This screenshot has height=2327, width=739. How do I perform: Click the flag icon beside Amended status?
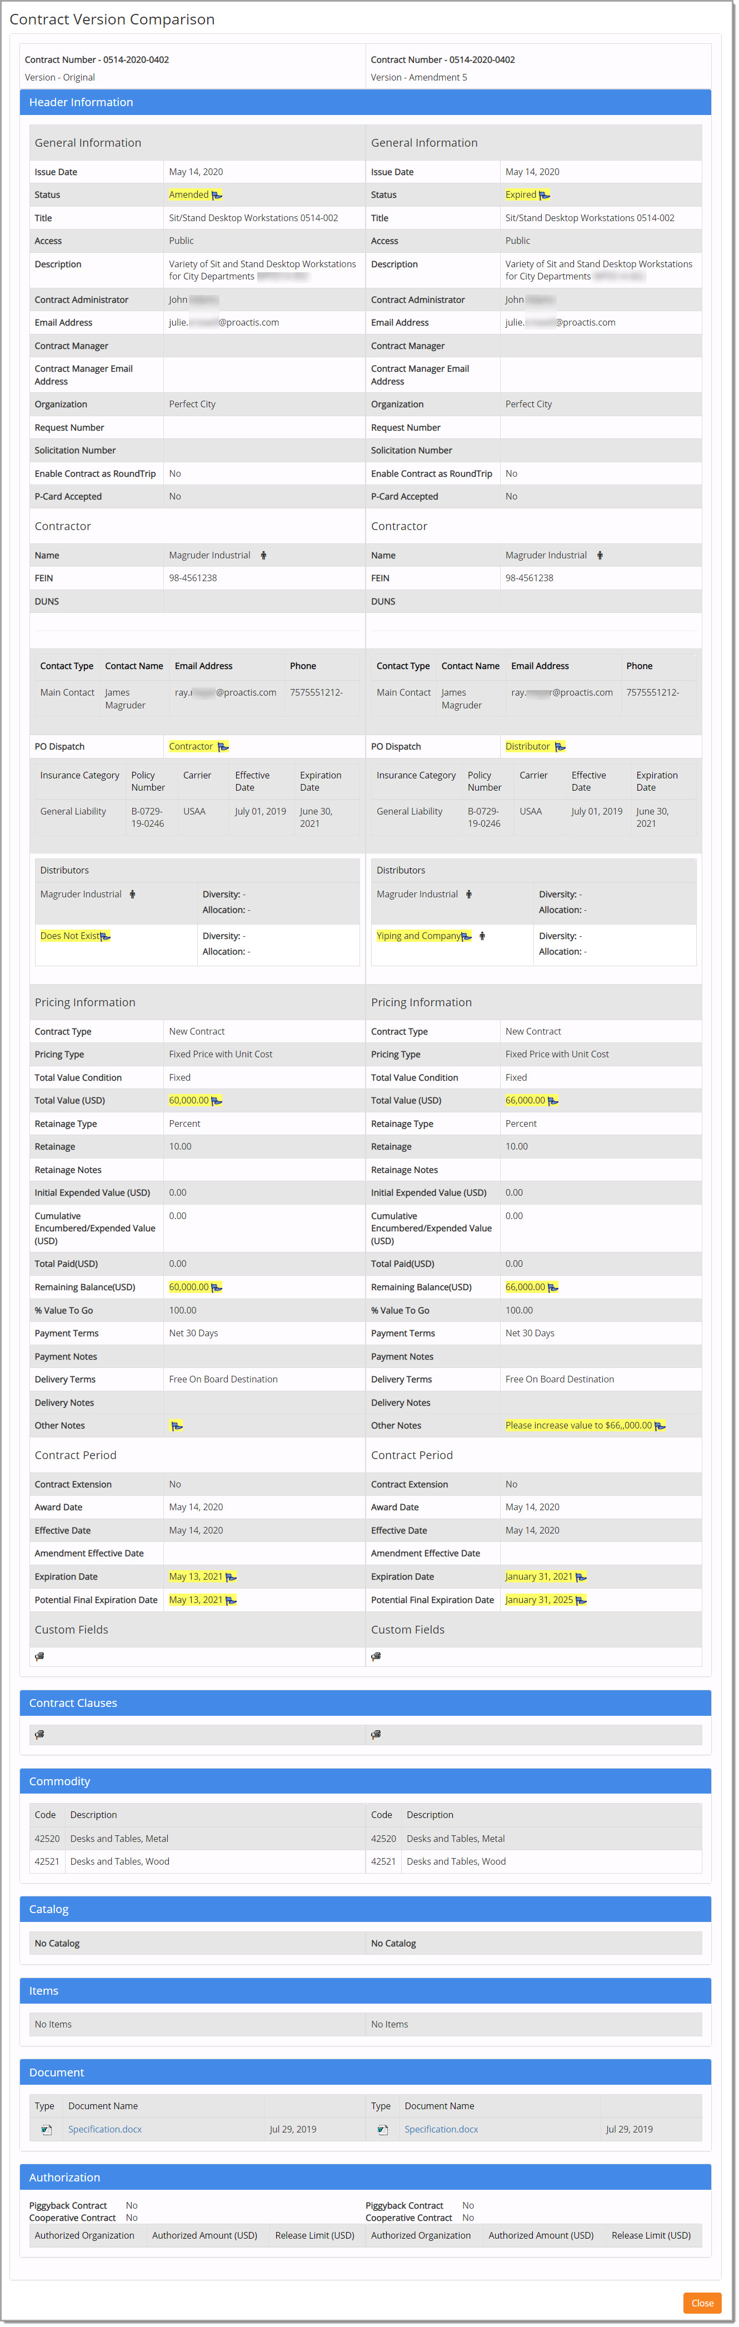tap(217, 195)
